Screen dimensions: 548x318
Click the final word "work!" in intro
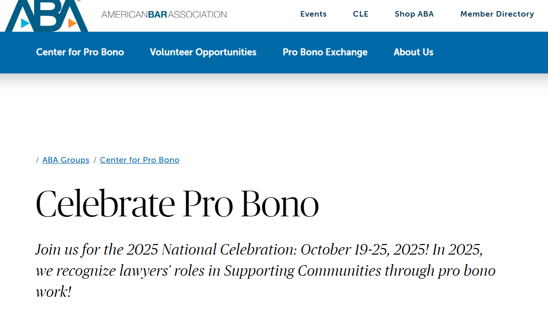point(53,292)
